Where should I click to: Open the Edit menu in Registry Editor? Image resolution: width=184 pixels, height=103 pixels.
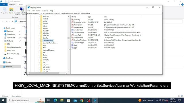[33, 11]
